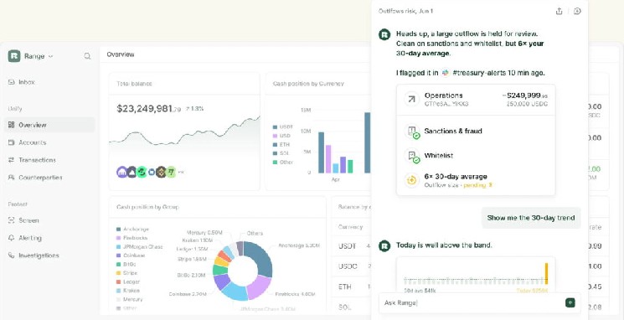Click the Ledger legend item

[x=127, y=281]
